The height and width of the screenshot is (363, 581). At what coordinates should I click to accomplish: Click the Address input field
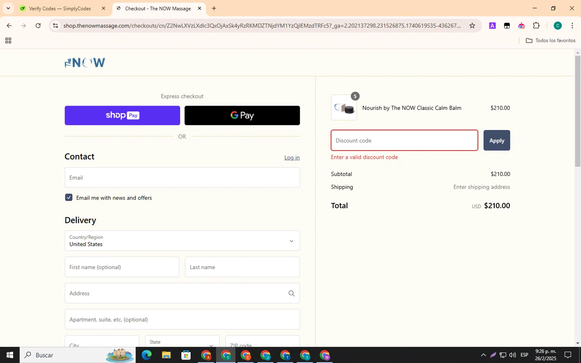click(182, 293)
